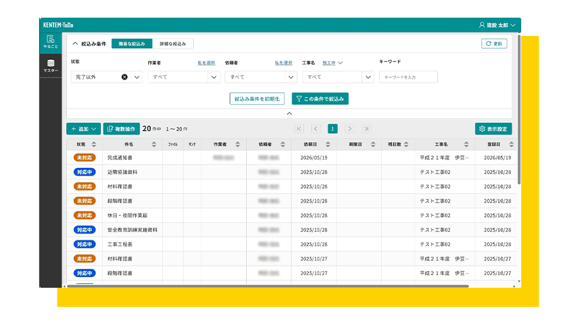Switch to 詳細な絞込み tab
Screen dimensions: 578x325
[x=172, y=44]
